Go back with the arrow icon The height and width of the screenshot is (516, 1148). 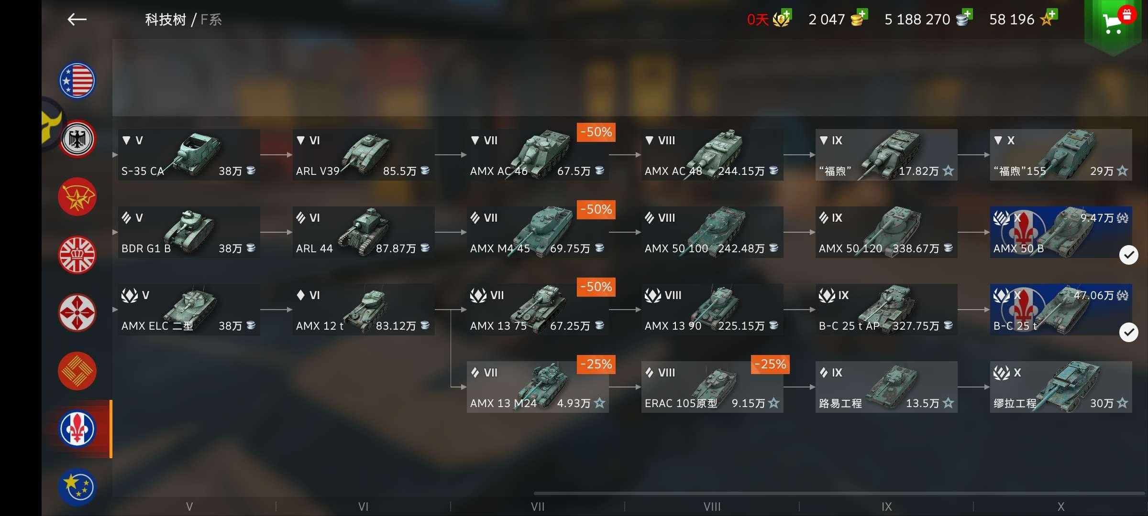(x=77, y=19)
